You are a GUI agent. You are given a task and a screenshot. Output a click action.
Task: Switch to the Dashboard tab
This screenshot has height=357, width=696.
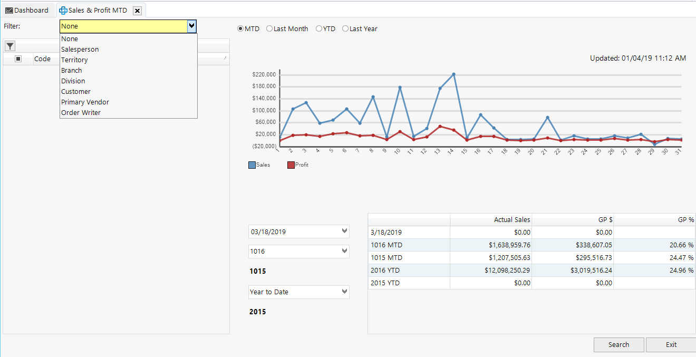(29, 9)
